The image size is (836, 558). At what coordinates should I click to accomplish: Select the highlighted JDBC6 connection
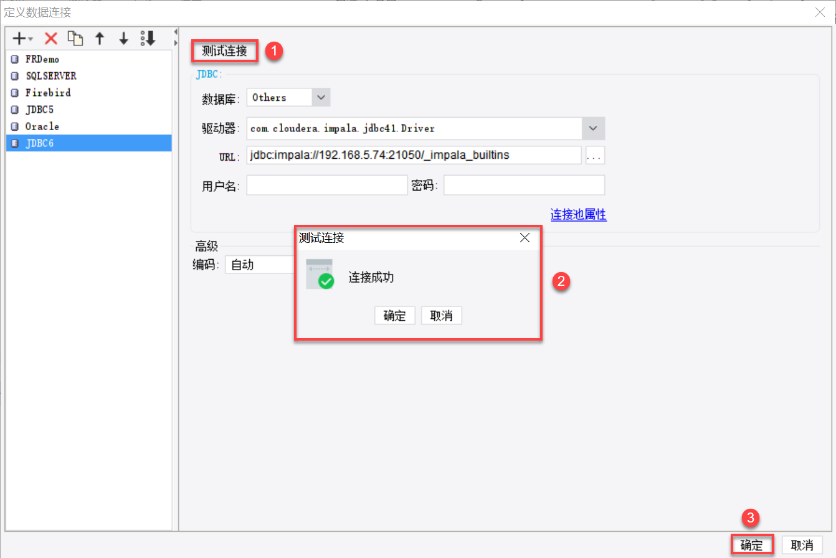click(x=88, y=143)
